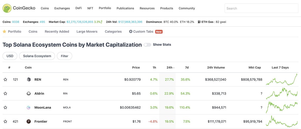Click the # rank column header

tap(9, 68)
